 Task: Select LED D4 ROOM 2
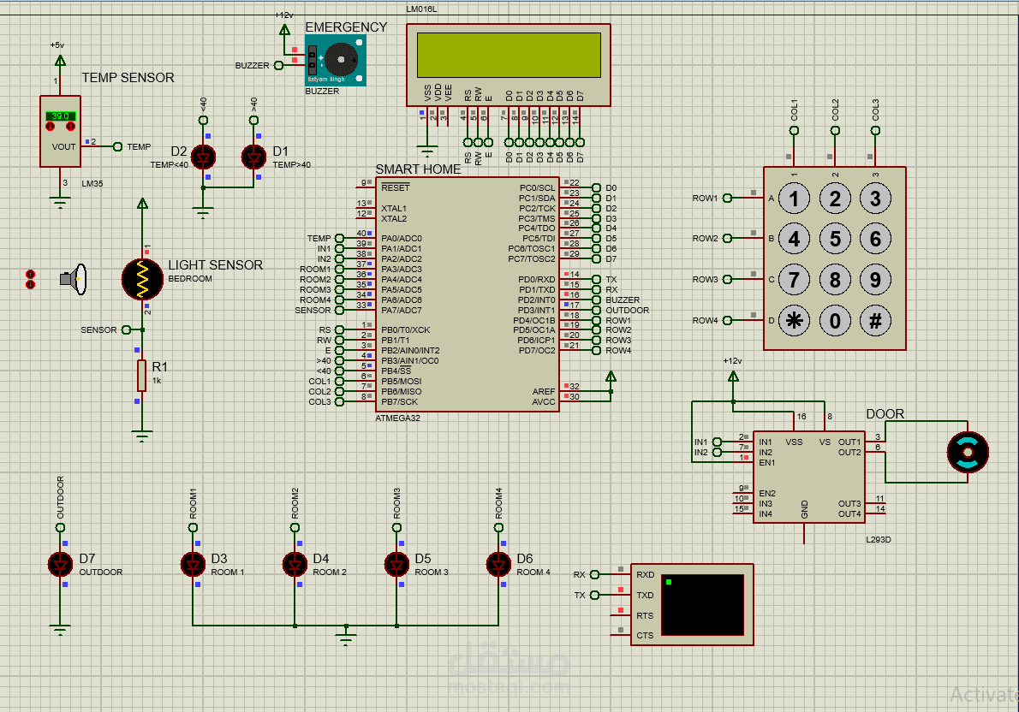[295, 565]
